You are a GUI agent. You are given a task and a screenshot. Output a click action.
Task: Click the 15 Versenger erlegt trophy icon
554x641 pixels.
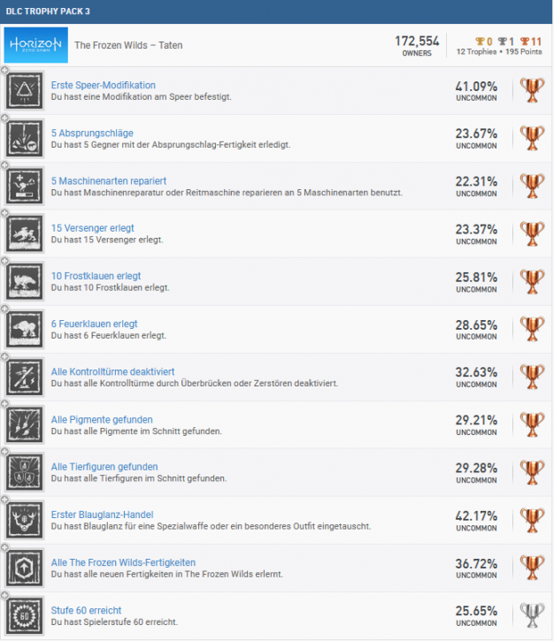click(x=25, y=234)
